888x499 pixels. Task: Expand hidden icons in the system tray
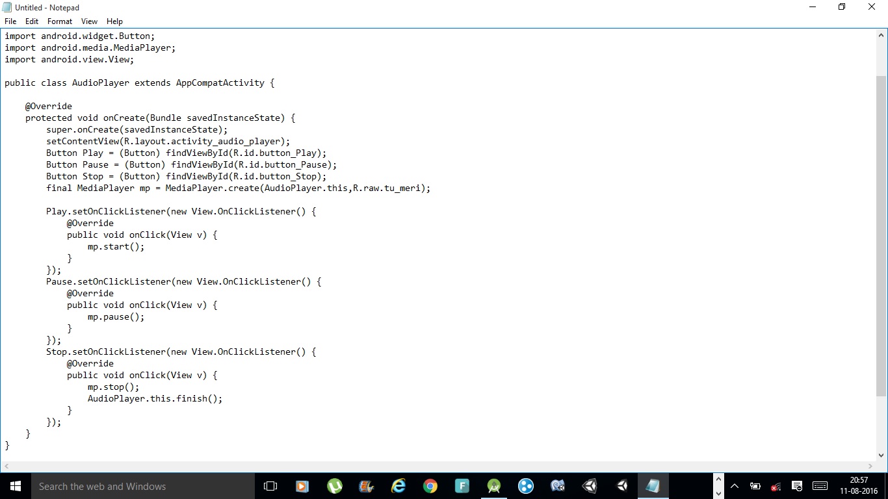click(x=735, y=486)
